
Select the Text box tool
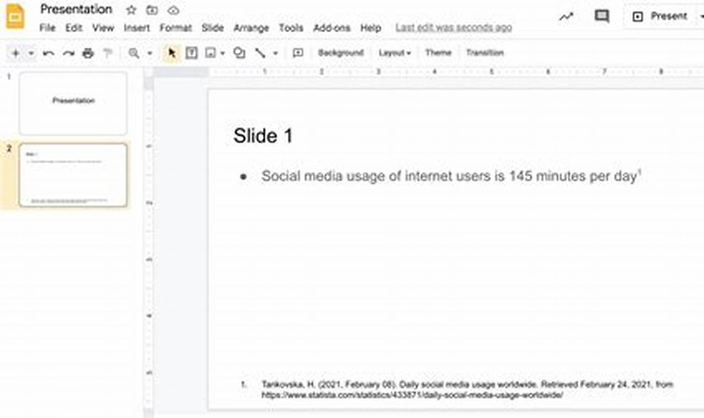(x=191, y=53)
